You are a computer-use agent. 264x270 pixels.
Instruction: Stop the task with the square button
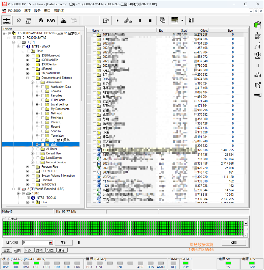tap(150, 21)
